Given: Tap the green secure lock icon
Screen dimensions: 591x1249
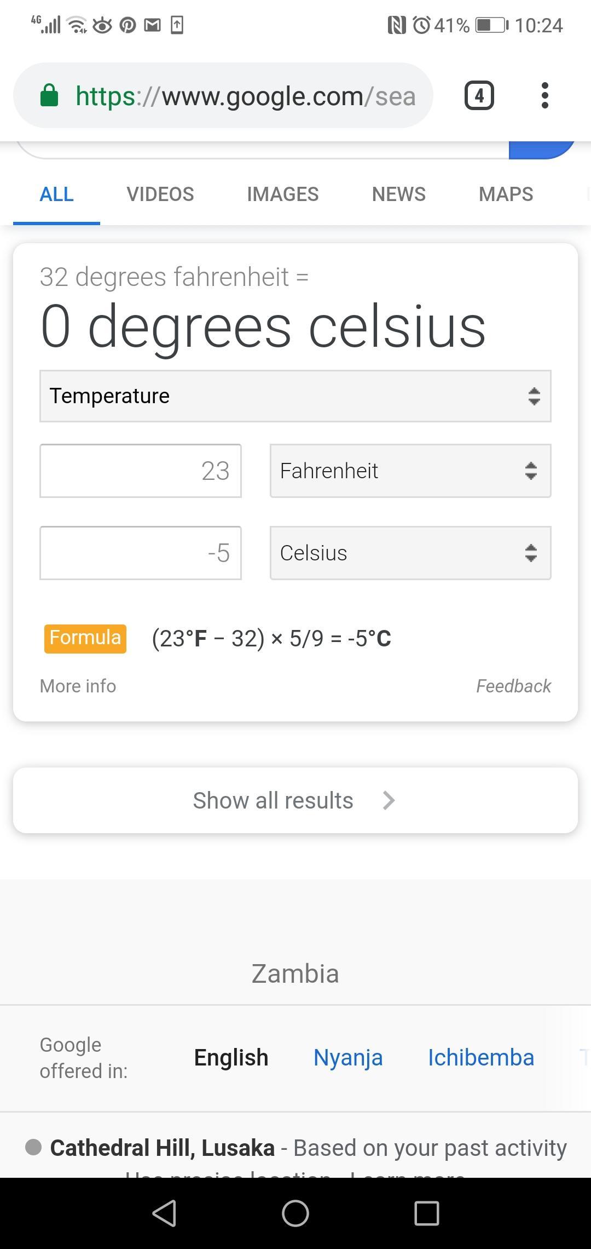Looking at the screenshot, I should click(49, 96).
